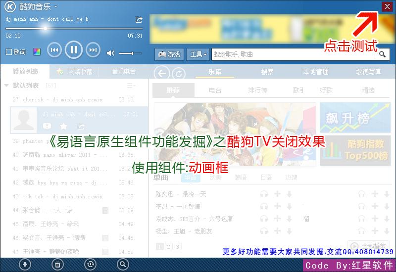Click the 全部播放 play all button
The height and width of the screenshot is (272, 396).
point(368,245)
